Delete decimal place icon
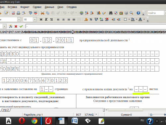This screenshot has height=125, width=166. coord(107,20)
